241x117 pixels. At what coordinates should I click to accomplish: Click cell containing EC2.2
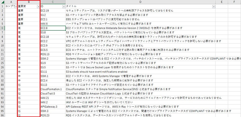[53, 41]
